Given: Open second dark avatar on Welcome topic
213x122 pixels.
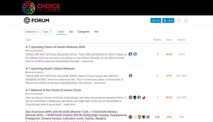Looking at the screenshot, I should click(135, 97).
